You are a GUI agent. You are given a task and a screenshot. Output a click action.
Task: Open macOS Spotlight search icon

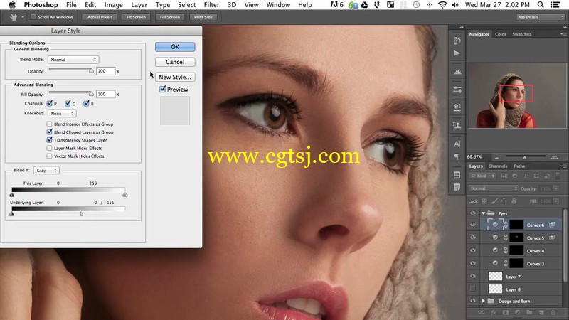tap(541, 5)
